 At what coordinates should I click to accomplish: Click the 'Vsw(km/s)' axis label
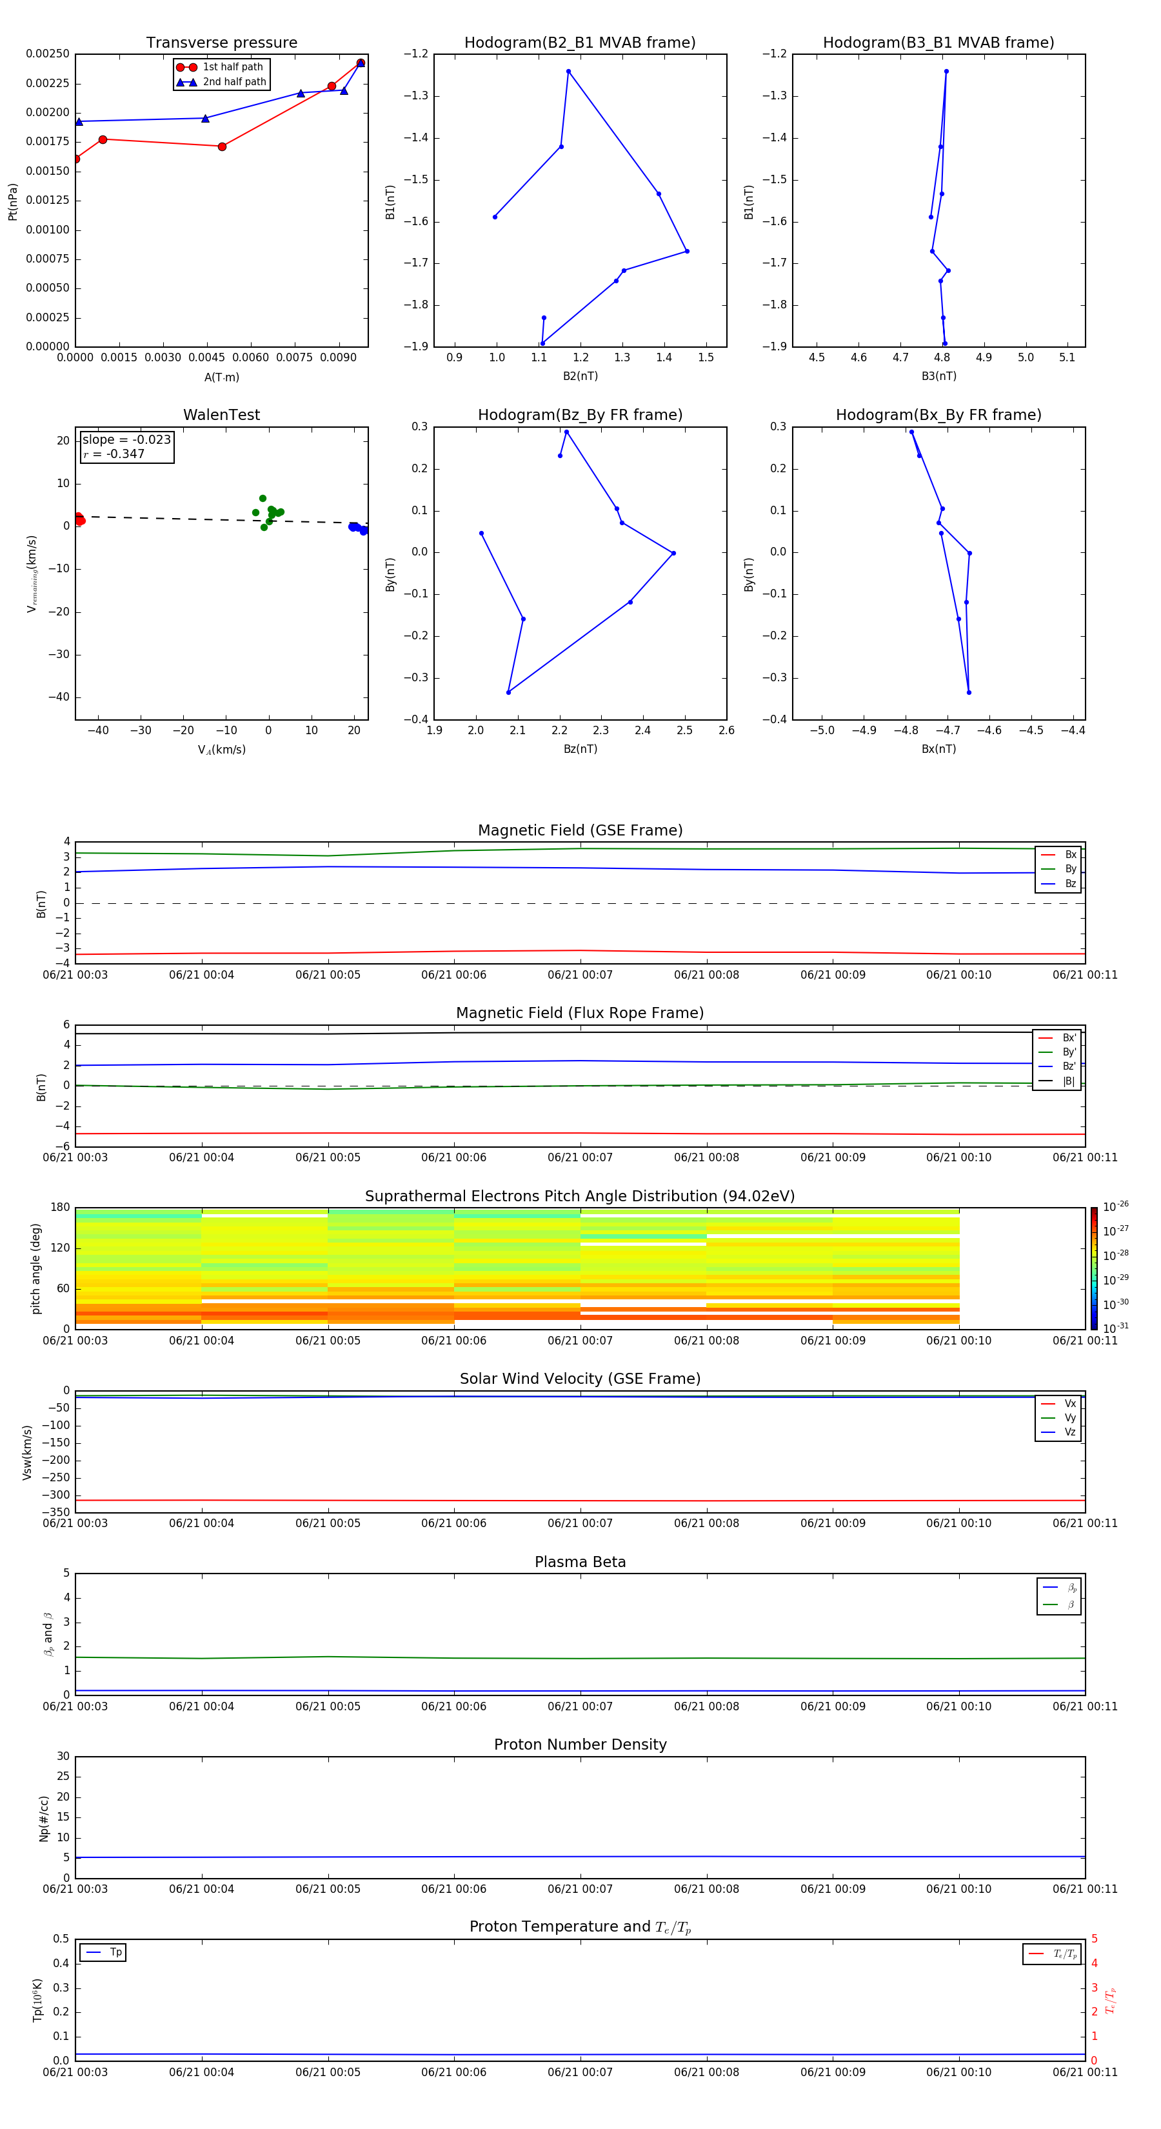click(x=26, y=1452)
